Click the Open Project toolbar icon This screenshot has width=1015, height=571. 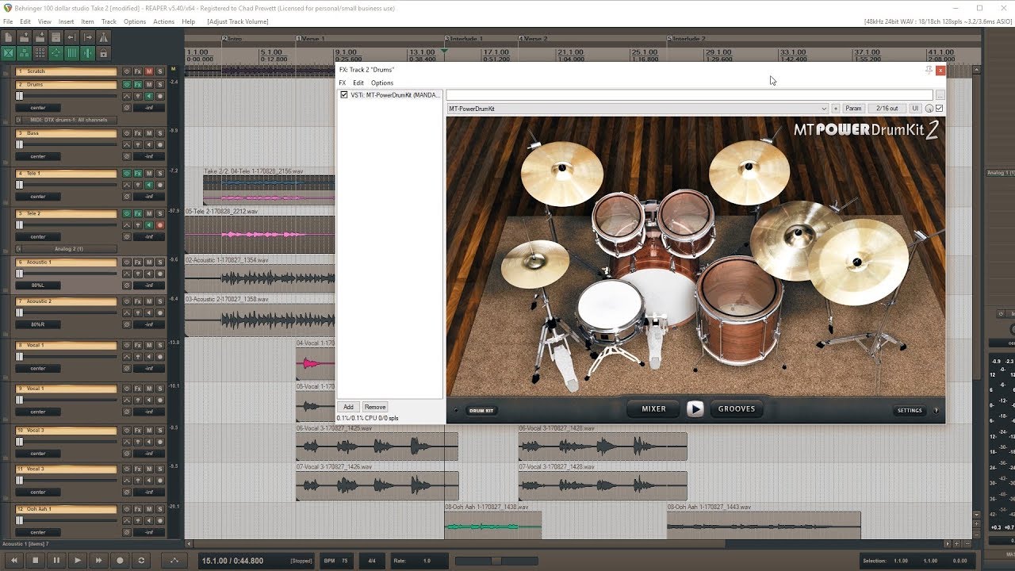(25, 37)
